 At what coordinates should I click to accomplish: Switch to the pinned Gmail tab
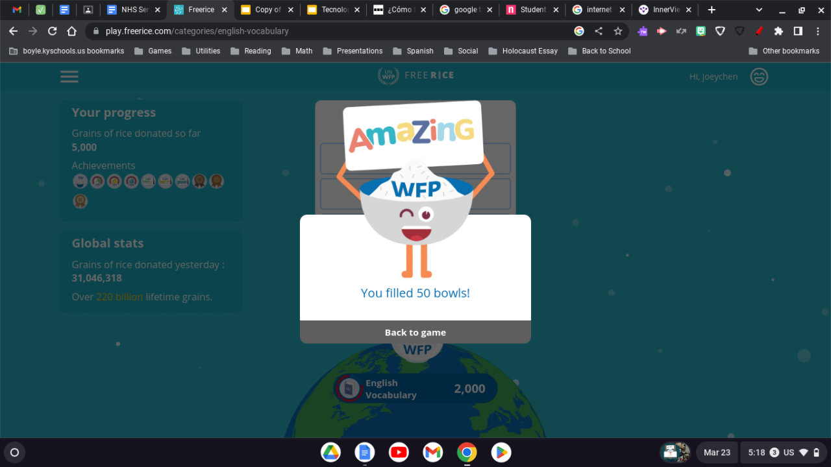[17, 10]
